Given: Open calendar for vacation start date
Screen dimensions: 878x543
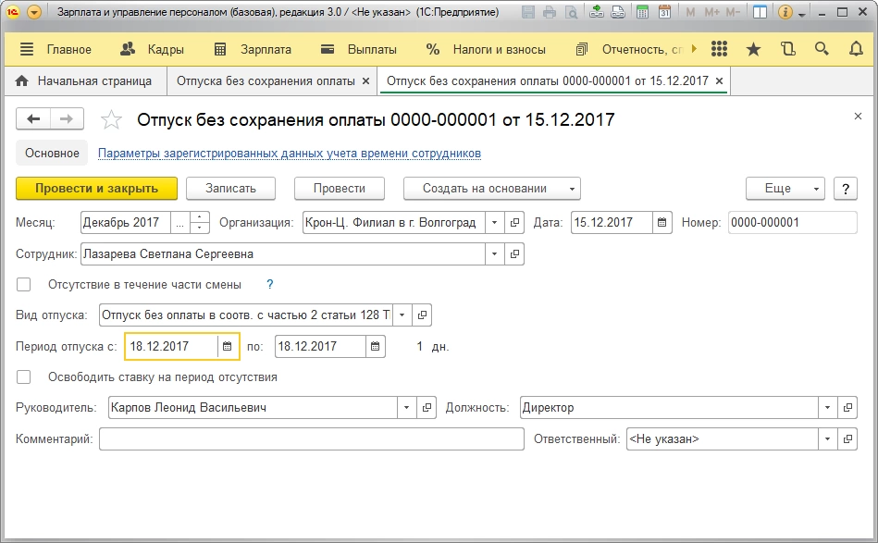Looking at the screenshot, I should [x=227, y=347].
